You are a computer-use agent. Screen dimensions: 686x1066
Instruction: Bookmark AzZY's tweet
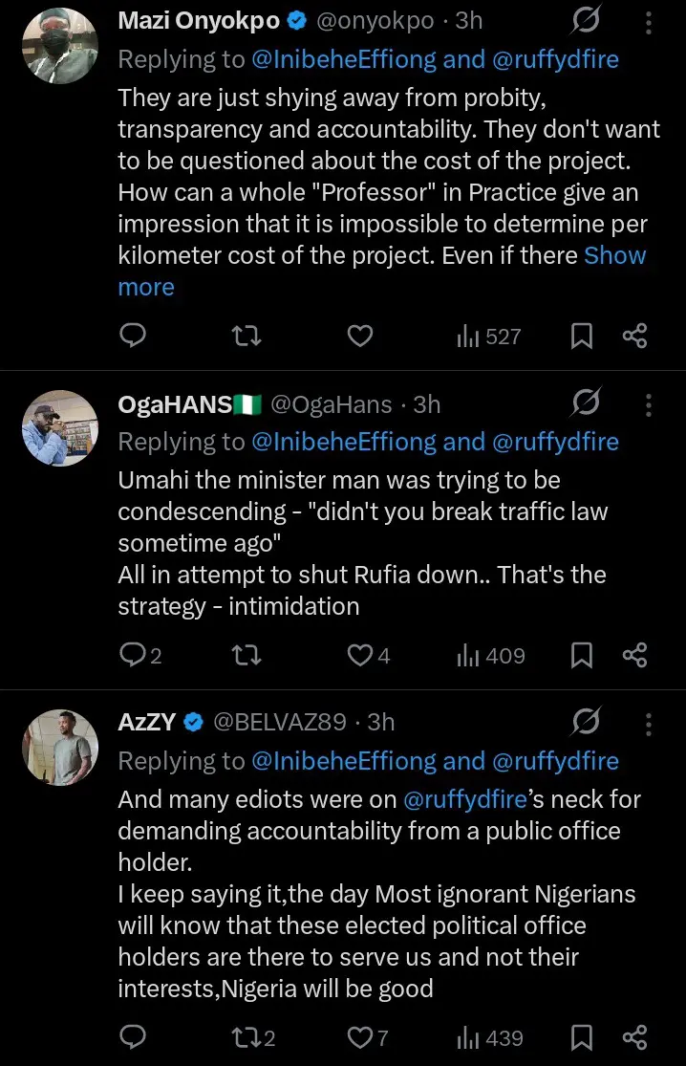582,1037
